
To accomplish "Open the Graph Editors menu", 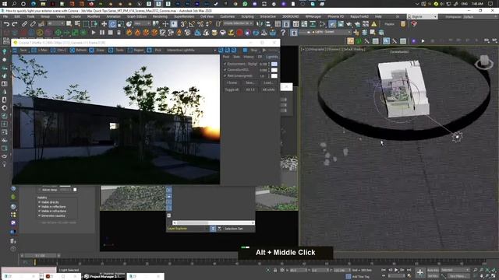I will tap(137, 16).
